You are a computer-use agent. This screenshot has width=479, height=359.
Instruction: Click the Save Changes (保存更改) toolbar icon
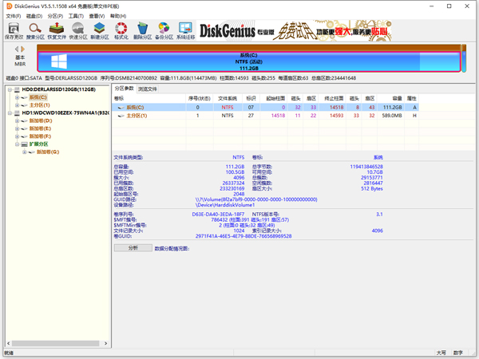[14, 31]
